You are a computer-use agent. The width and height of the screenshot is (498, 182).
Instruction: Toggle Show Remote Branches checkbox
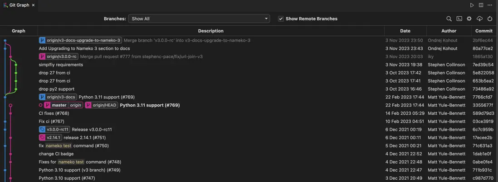(x=281, y=19)
